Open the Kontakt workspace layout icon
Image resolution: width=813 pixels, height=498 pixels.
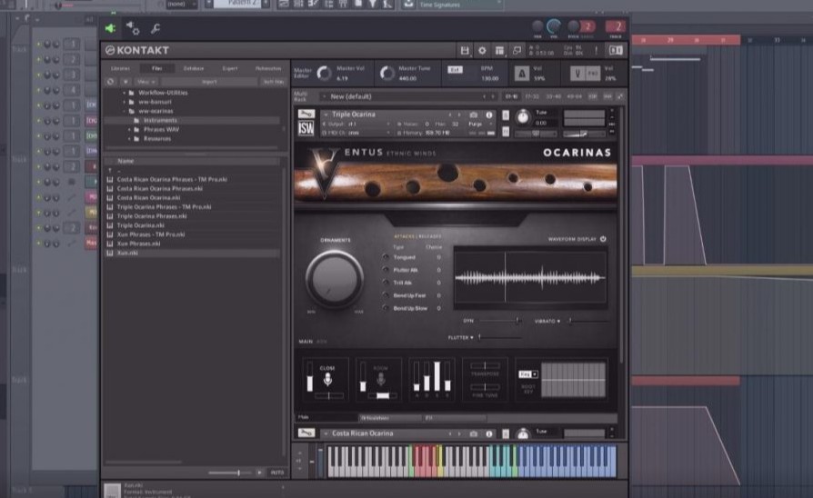(x=499, y=50)
